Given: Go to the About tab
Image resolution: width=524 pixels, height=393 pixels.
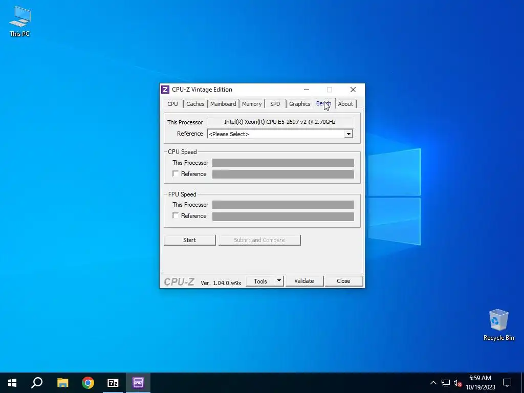Looking at the screenshot, I should pyautogui.click(x=345, y=104).
